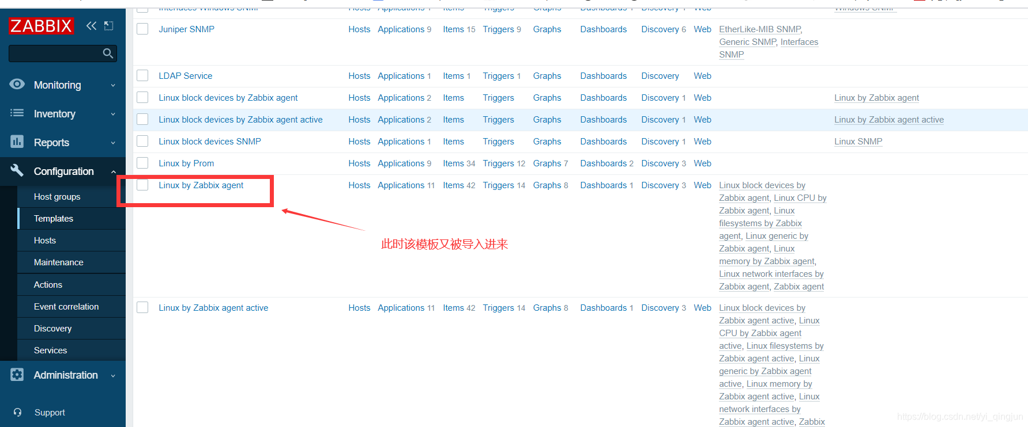This screenshot has height=427, width=1028.
Task: Open Generic SNMP linked template
Action: (x=747, y=42)
